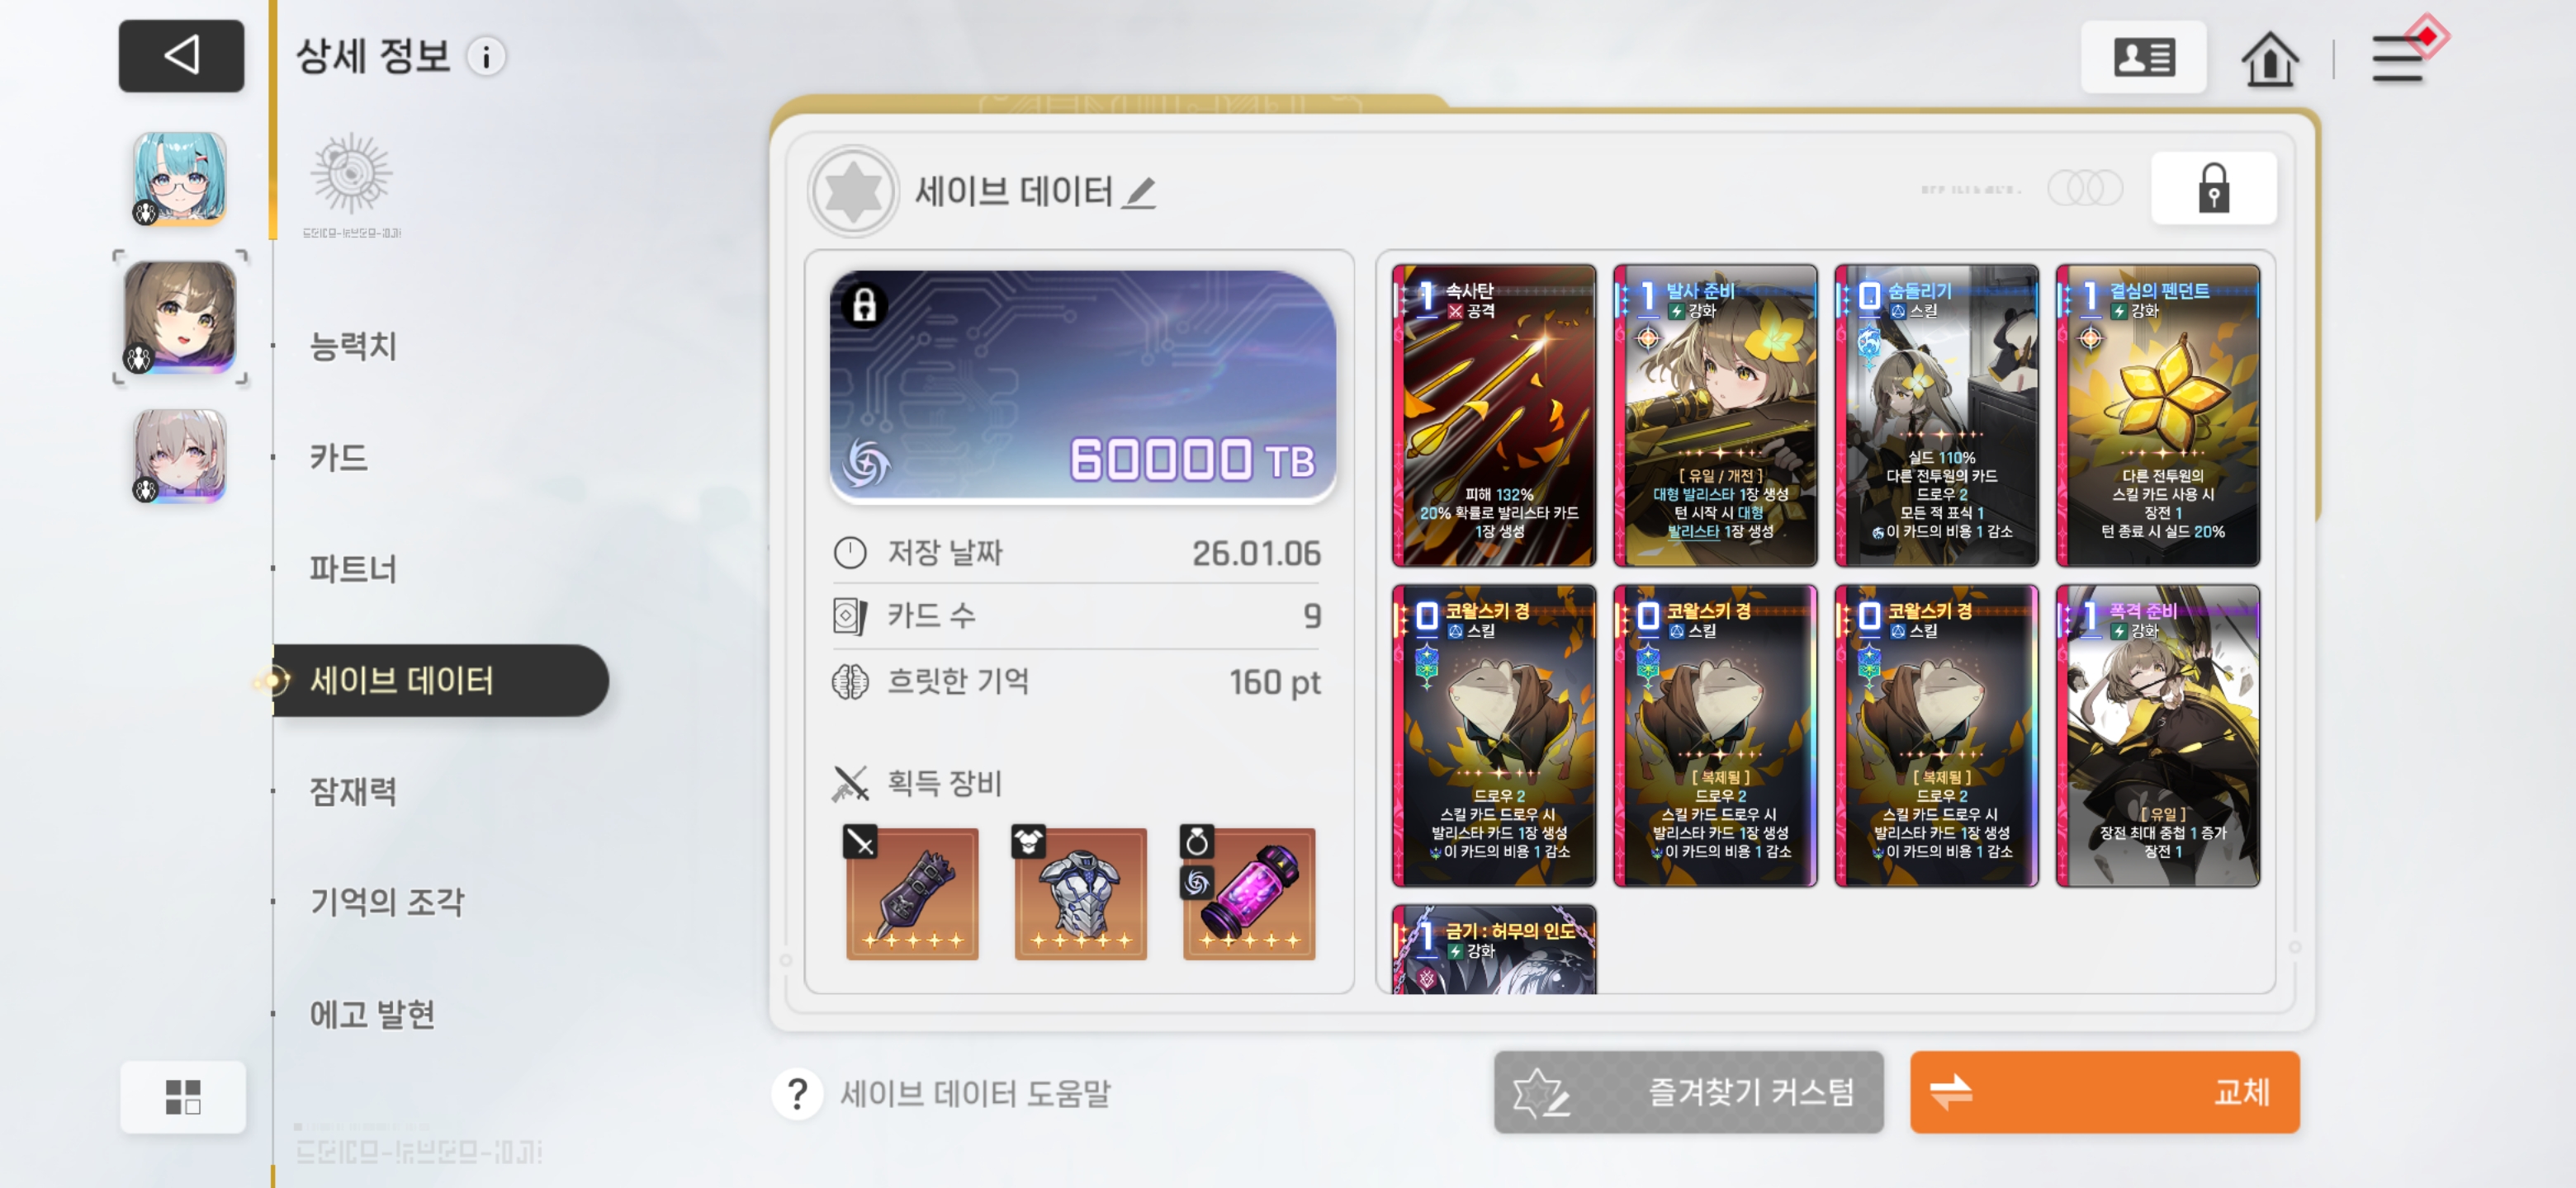Toggle the padlock lock button for save data
The width and height of the screenshot is (2576, 1188).
[2213, 188]
